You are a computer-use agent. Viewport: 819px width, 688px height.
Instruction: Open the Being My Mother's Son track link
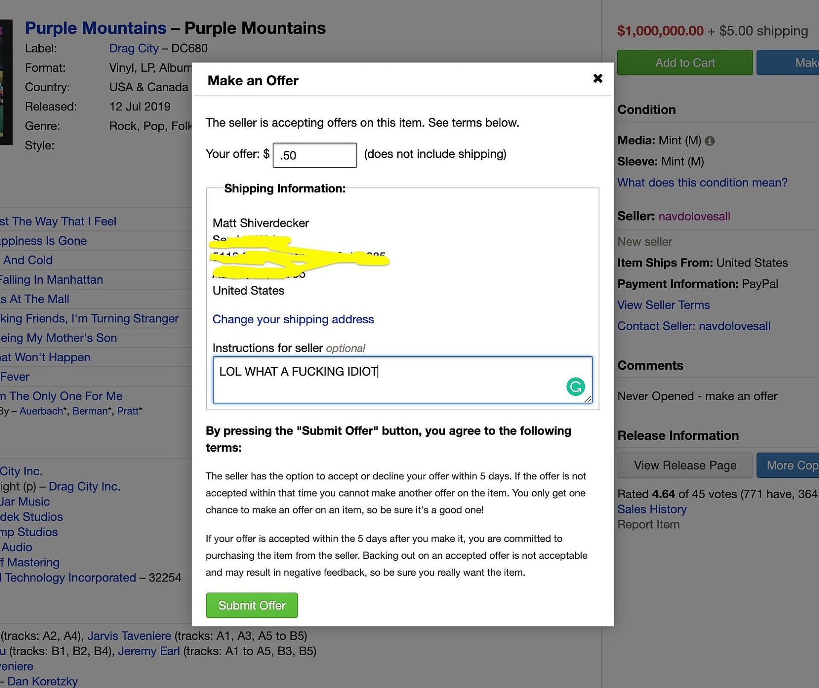(x=58, y=338)
